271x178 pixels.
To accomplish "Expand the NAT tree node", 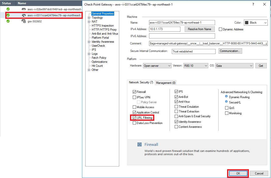I will point(89,22).
